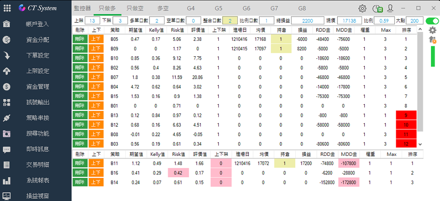Select the G8 tab

(302, 8)
